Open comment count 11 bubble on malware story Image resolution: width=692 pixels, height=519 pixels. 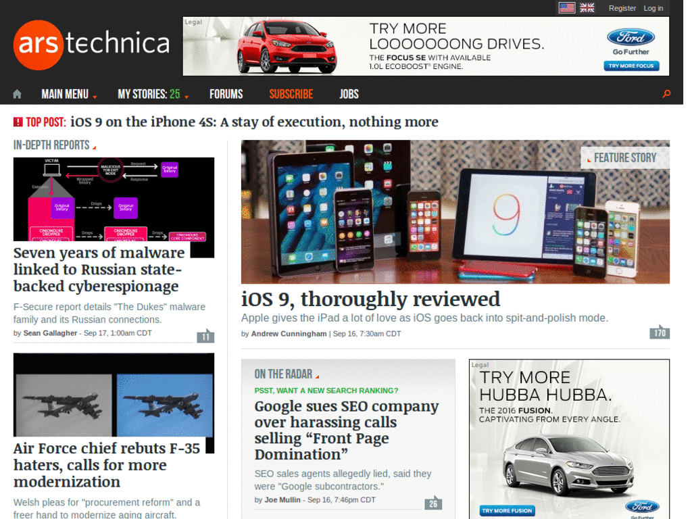(x=205, y=336)
